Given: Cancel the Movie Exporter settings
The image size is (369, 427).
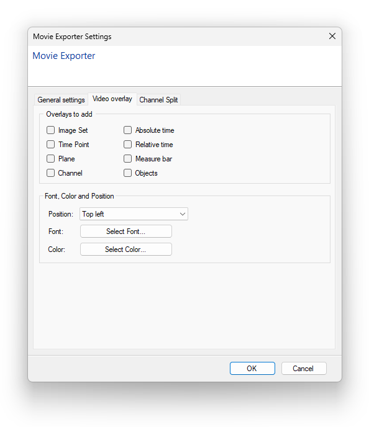Looking at the screenshot, I should 304,369.
